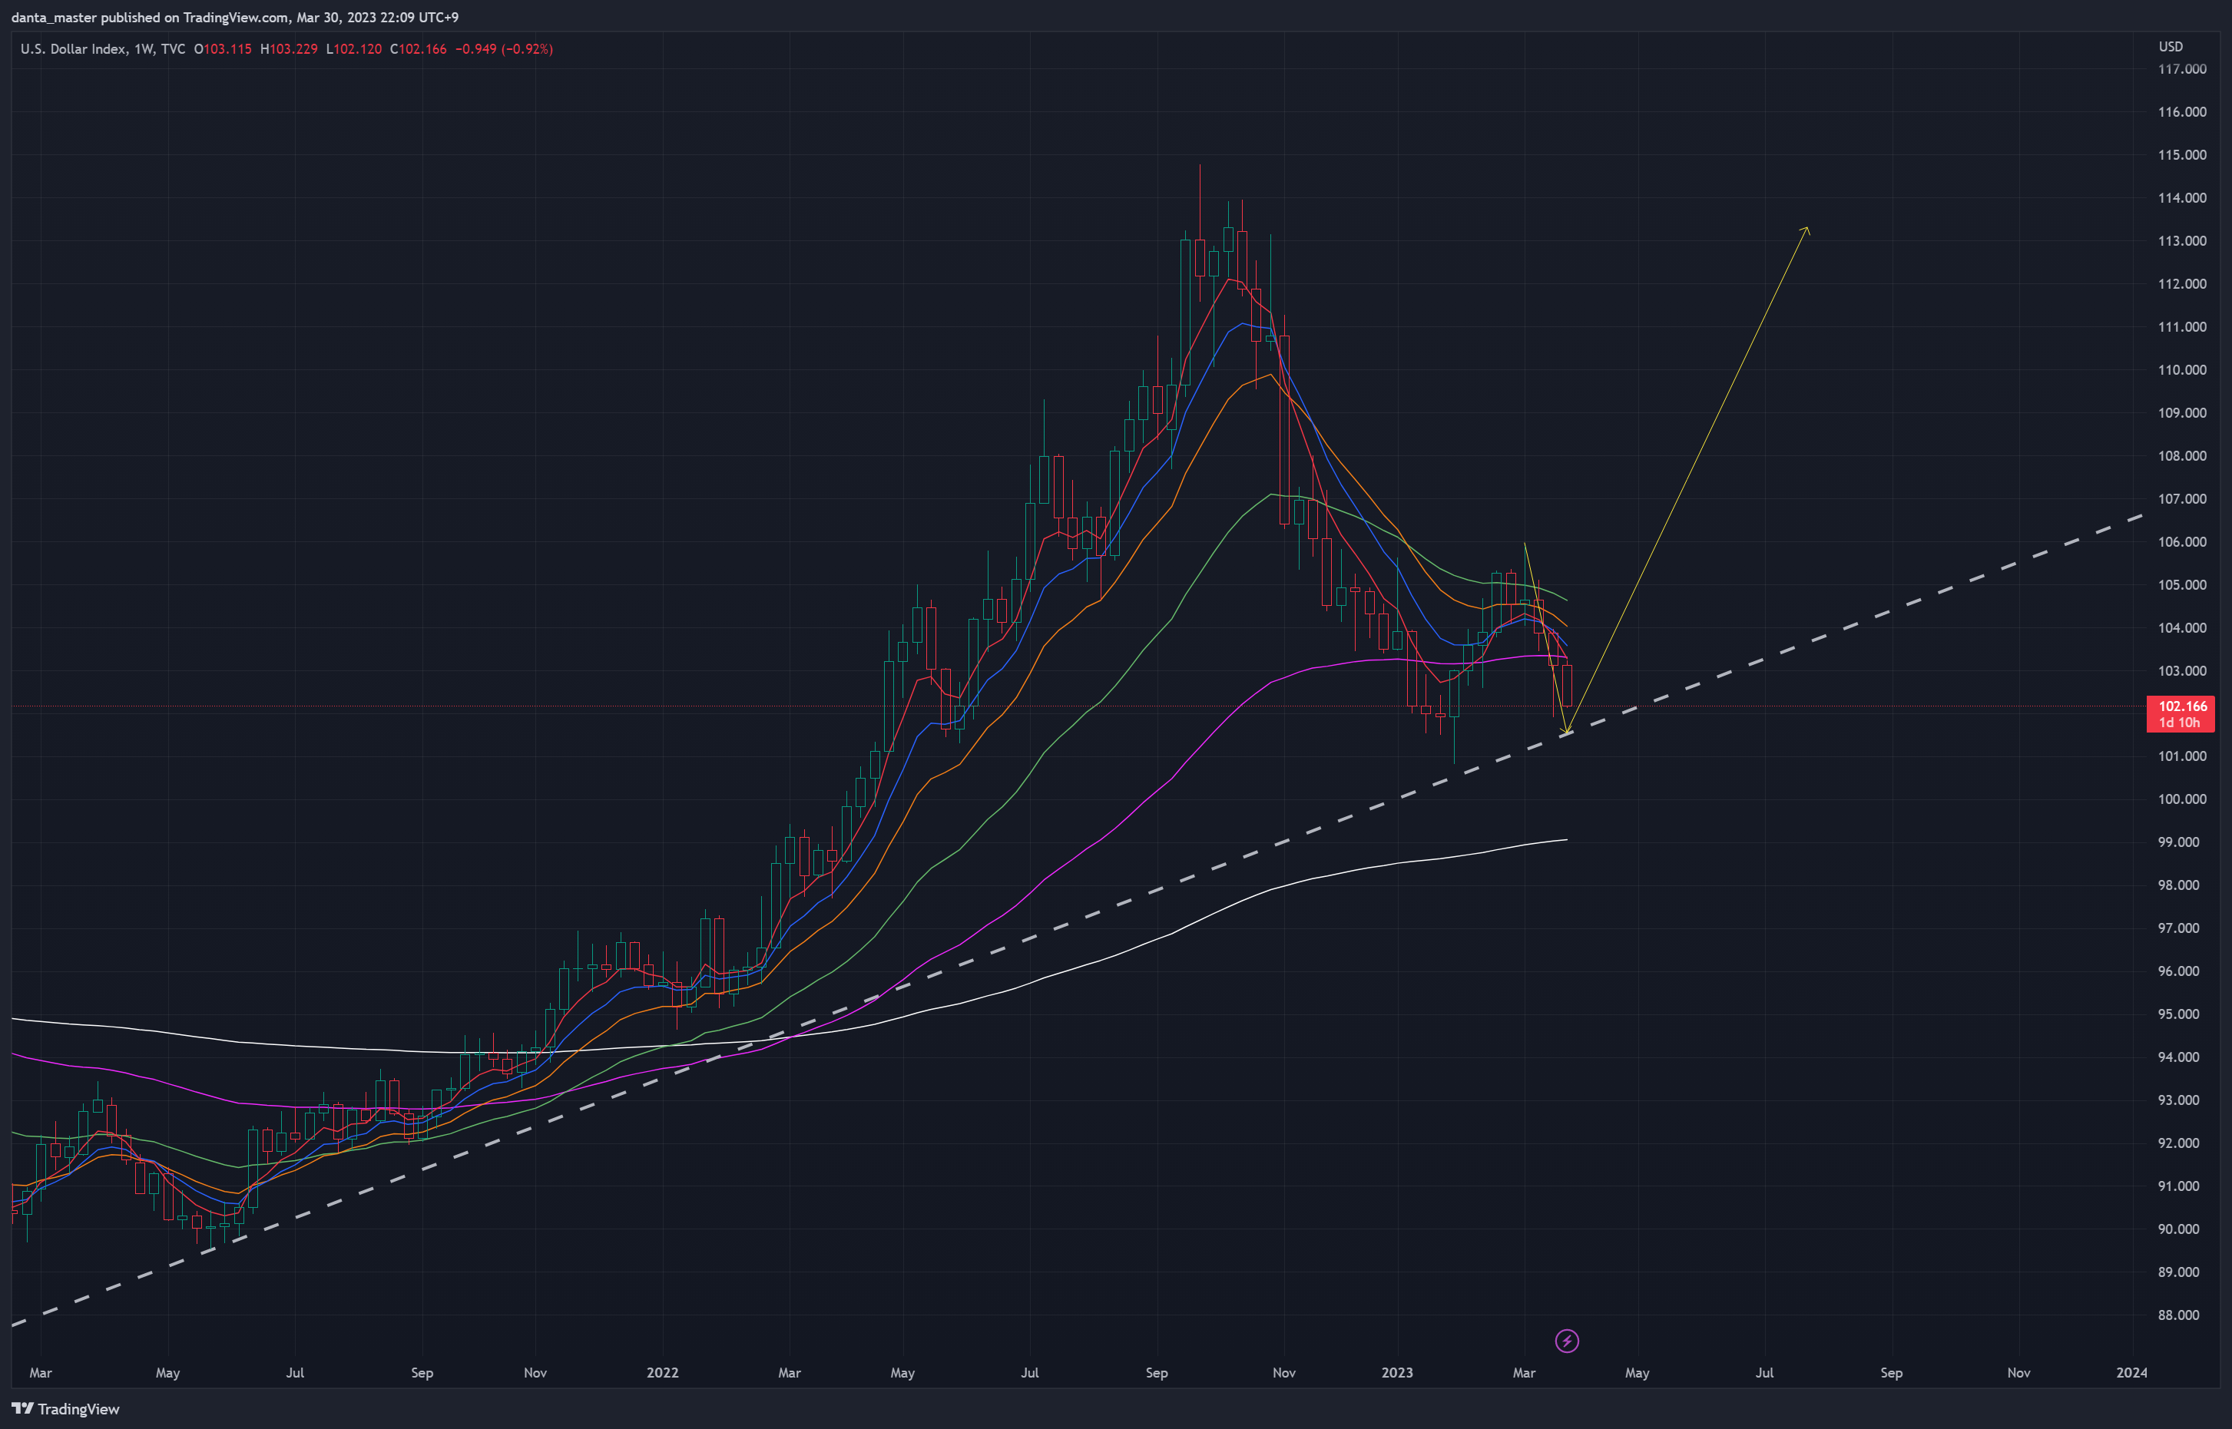Click the danta_master published header text

[x=235, y=18]
